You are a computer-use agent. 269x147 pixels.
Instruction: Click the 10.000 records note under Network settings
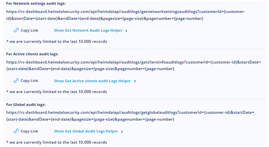pyautogui.click(x=57, y=42)
